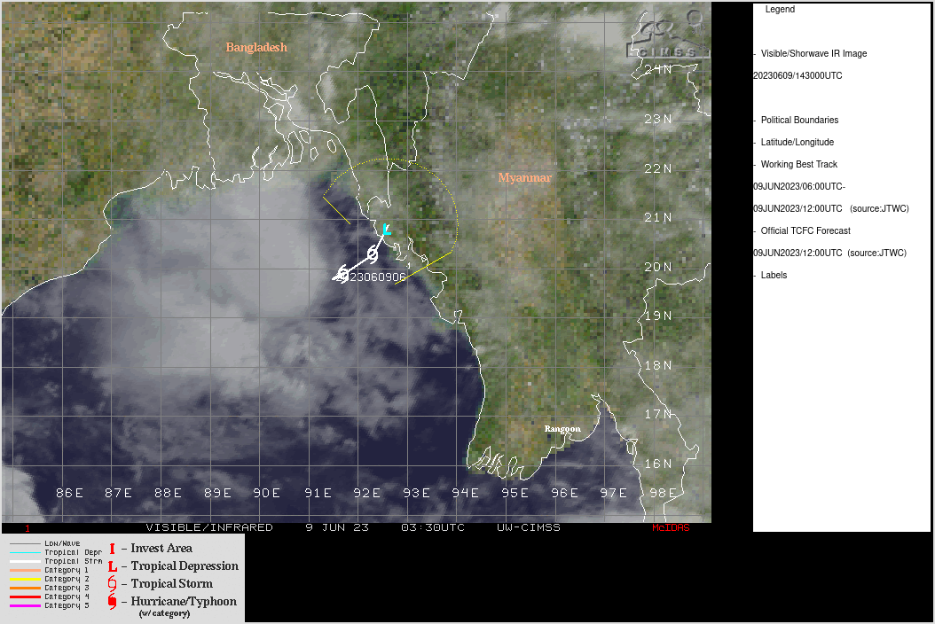The width and height of the screenshot is (935, 624).
Task: Click the cyan L tropical depression marker
Action: pyautogui.click(x=386, y=230)
